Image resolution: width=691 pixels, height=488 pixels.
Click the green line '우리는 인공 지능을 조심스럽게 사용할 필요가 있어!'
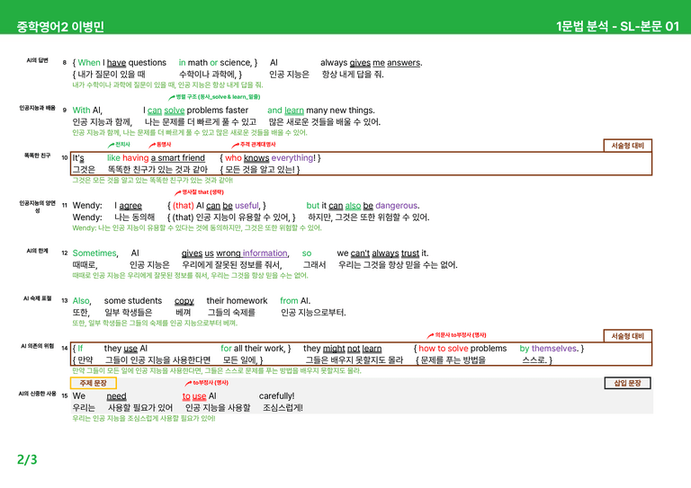point(144,419)
